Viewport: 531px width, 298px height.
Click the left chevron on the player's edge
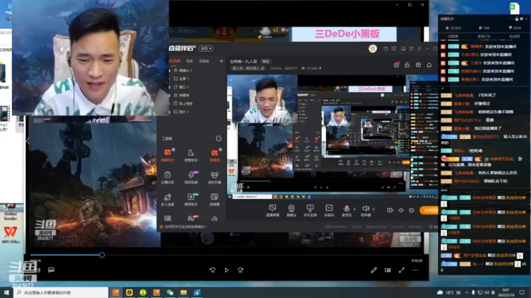(28, 140)
